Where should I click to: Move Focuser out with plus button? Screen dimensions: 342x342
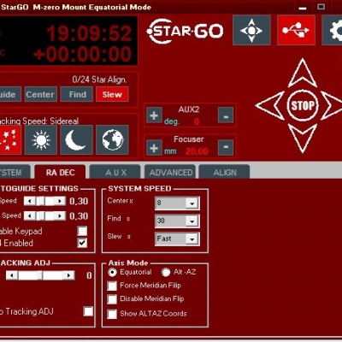click(154, 148)
